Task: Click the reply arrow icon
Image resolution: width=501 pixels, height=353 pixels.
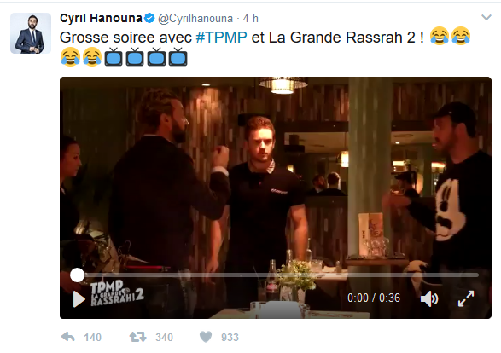Action: pyautogui.click(x=67, y=337)
